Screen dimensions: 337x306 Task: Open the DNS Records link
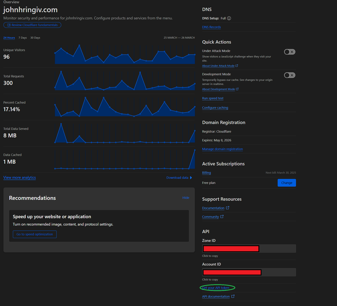[x=211, y=27]
